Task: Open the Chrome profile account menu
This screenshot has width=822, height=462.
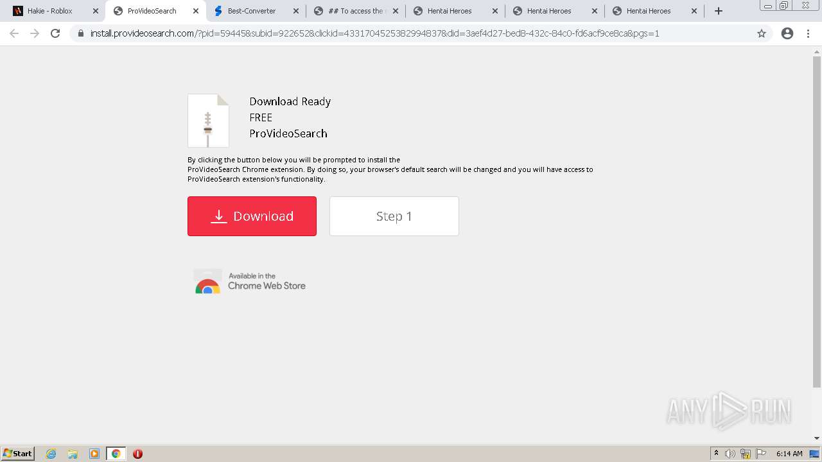Action: (787, 33)
